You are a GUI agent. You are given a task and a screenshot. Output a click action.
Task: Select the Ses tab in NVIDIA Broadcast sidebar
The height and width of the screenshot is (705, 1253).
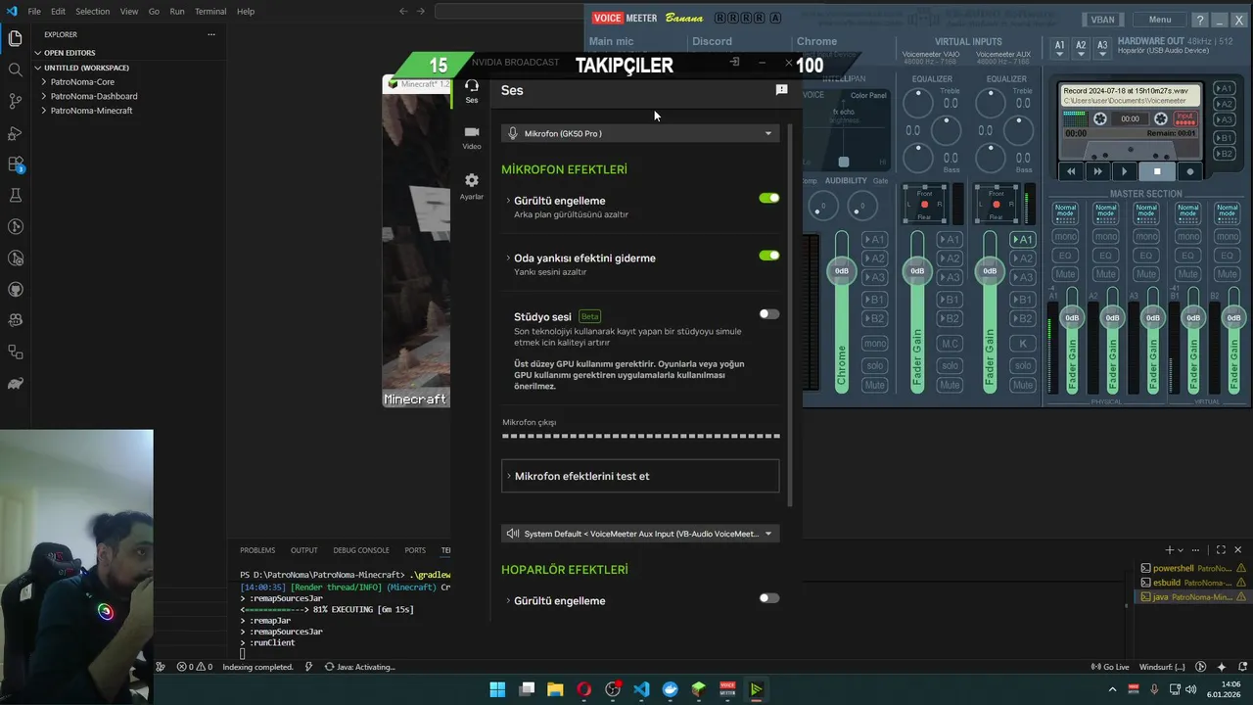tap(472, 90)
